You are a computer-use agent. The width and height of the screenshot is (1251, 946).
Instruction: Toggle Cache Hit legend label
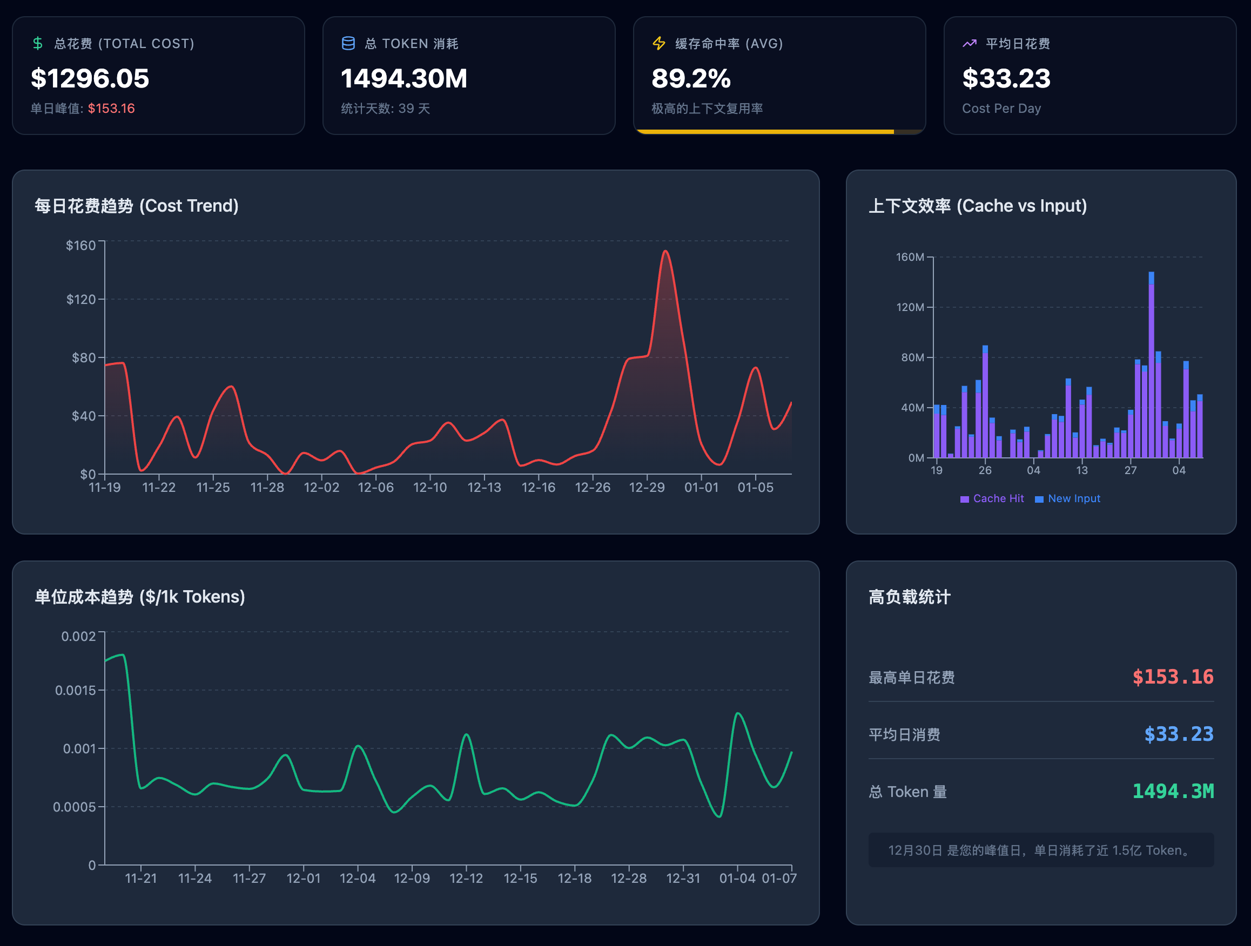[x=998, y=499]
